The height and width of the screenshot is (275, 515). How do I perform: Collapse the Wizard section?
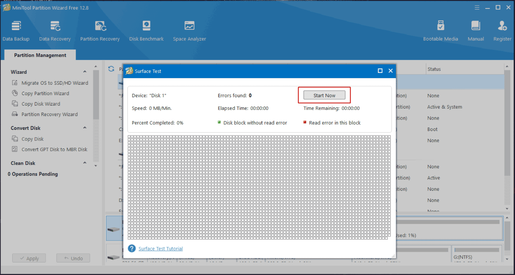click(x=85, y=72)
